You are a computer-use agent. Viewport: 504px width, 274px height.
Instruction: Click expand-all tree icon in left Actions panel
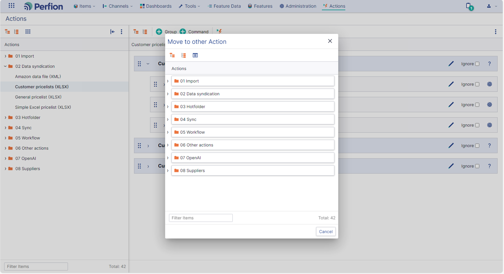(x=16, y=31)
